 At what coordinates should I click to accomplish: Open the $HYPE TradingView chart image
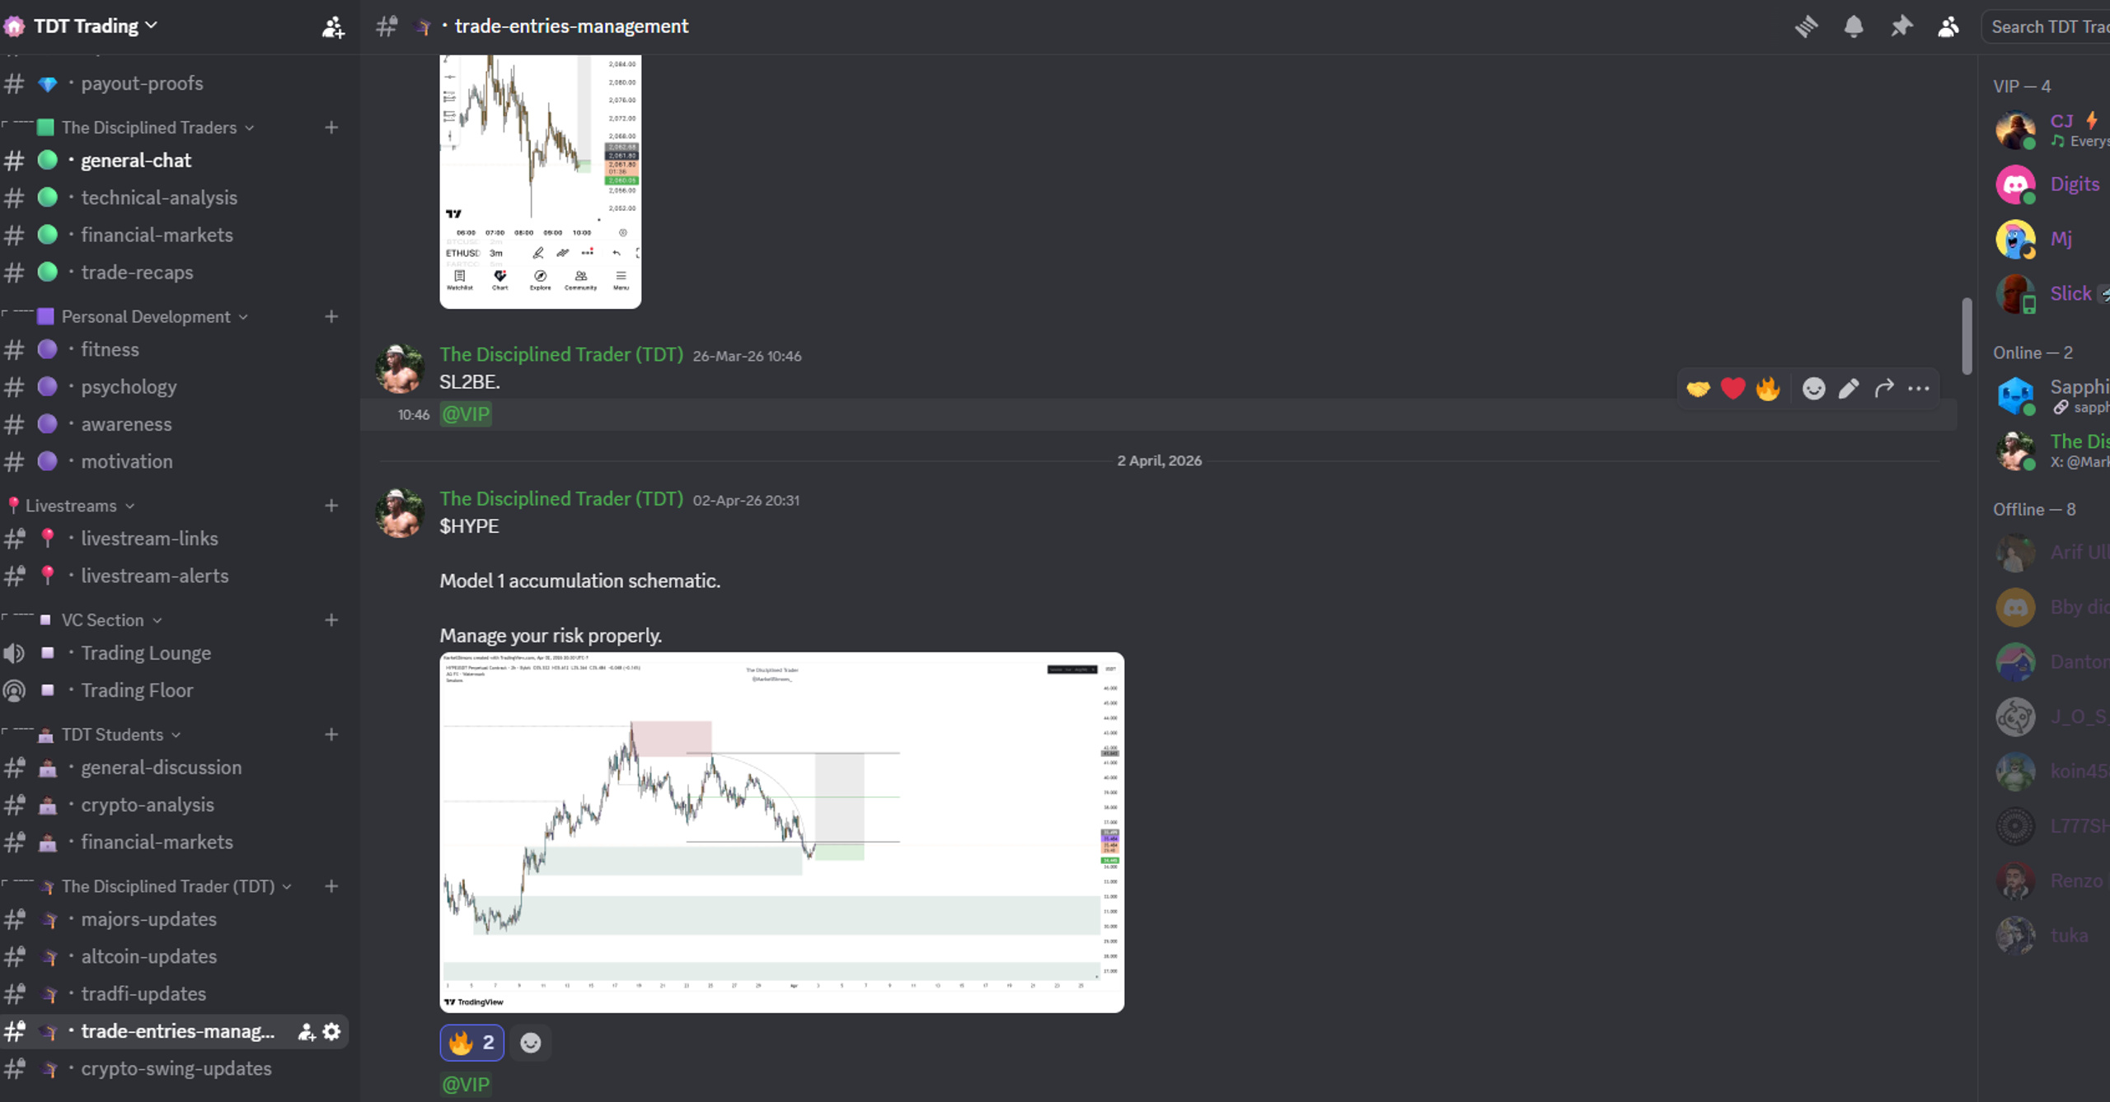tap(782, 833)
